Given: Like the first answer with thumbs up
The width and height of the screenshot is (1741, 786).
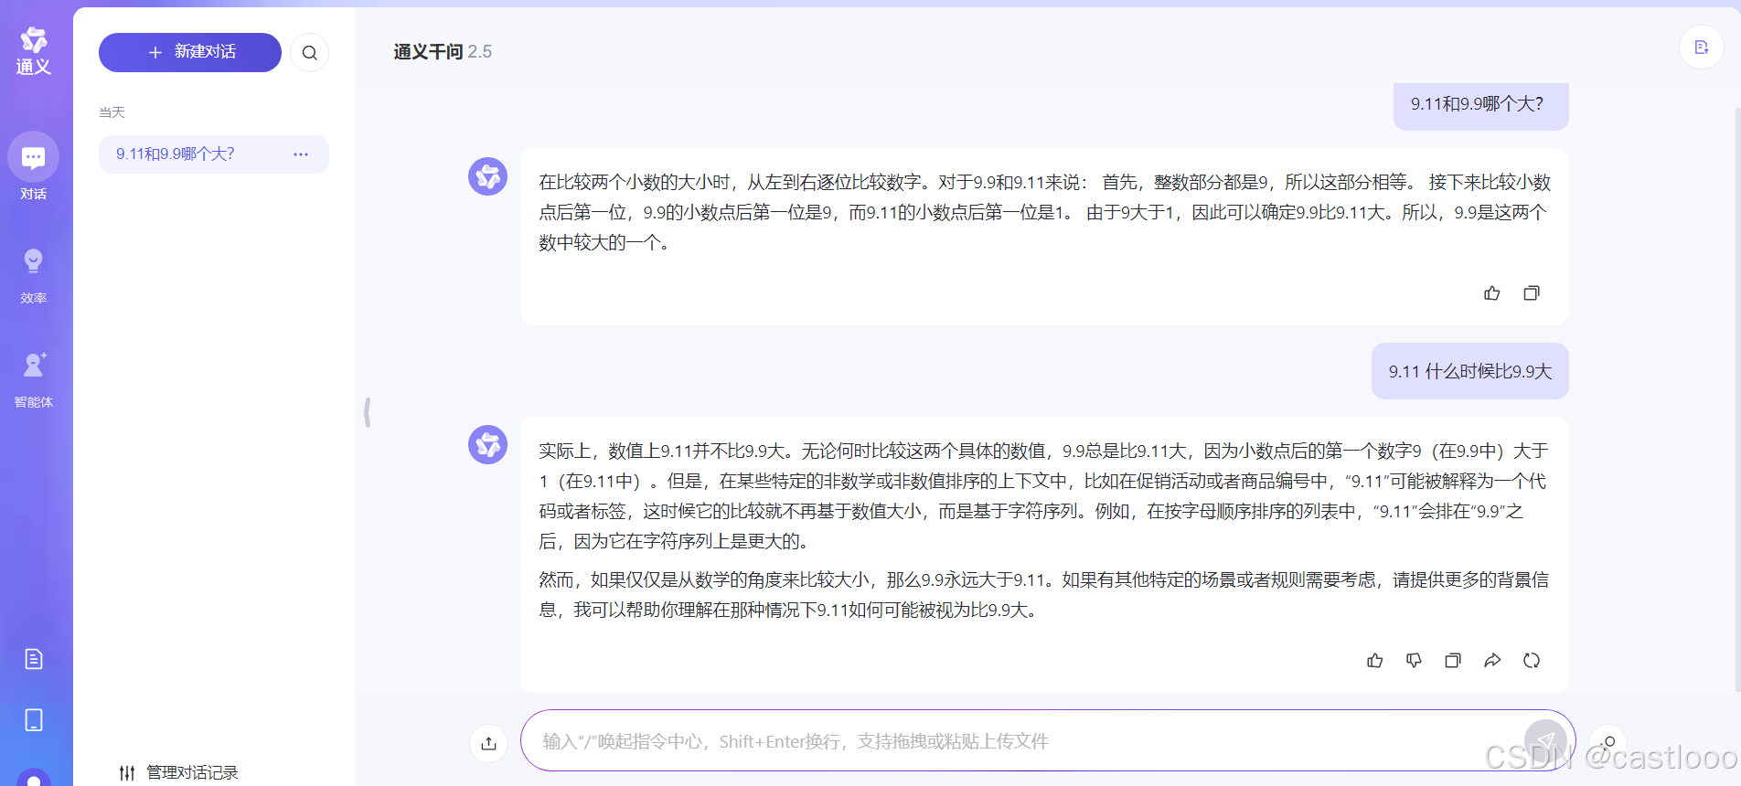Looking at the screenshot, I should pyautogui.click(x=1492, y=293).
